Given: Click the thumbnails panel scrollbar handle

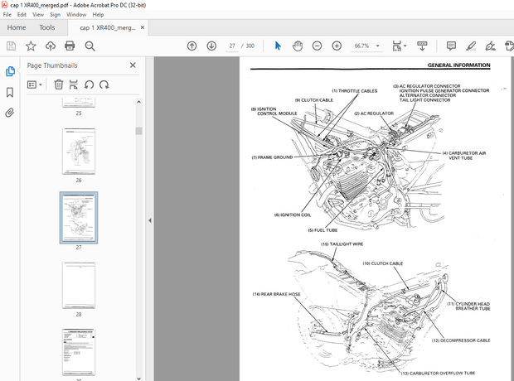Looking at the screenshot, I should click(x=138, y=131).
